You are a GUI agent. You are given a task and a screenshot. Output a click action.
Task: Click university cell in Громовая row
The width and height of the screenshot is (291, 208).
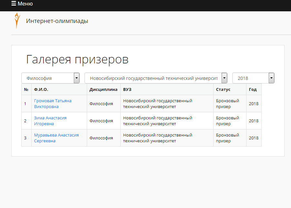(x=167, y=104)
